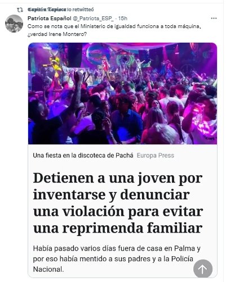226x282 pixels.
Task: Click the article summary starting 'Había pasado varios días'
Action: pyautogui.click(x=117, y=259)
